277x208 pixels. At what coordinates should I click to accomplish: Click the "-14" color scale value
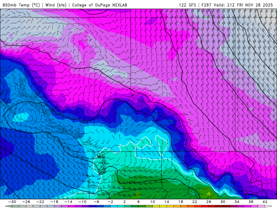click(x=68, y=202)
